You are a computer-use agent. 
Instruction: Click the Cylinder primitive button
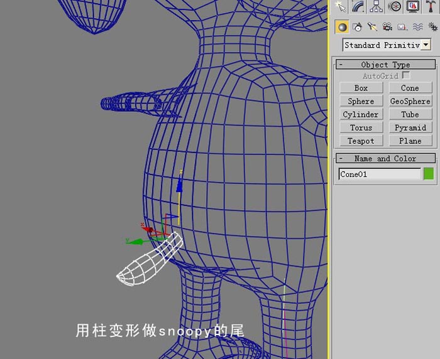361,114
